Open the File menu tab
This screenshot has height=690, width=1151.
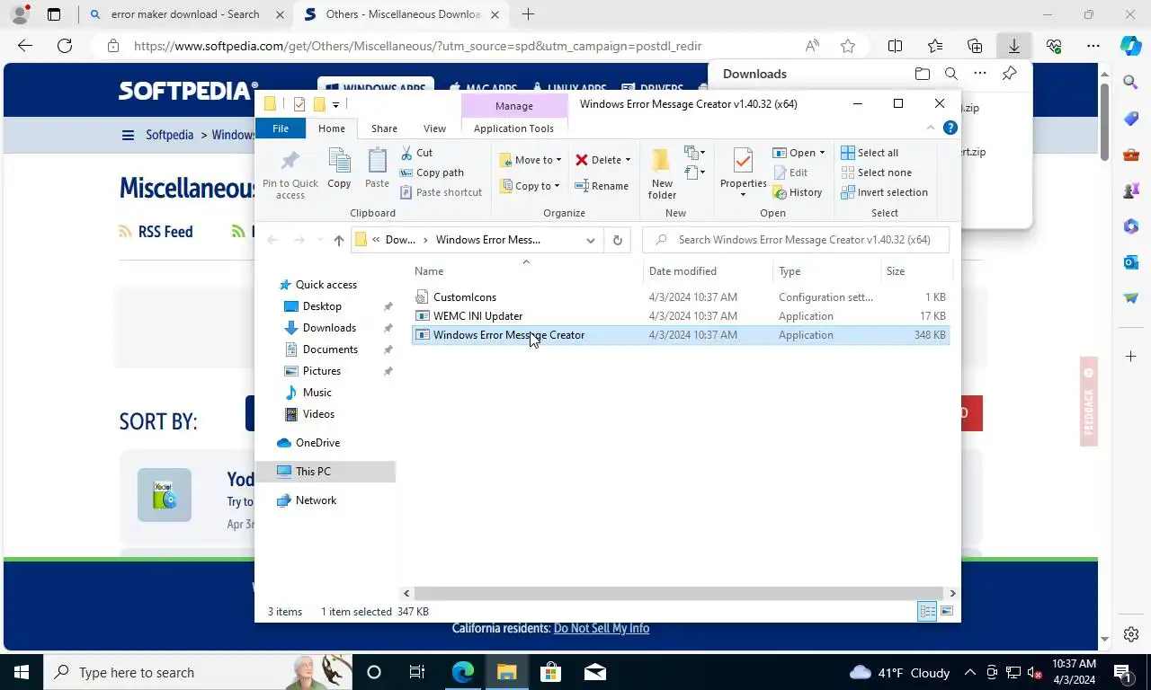281,128
